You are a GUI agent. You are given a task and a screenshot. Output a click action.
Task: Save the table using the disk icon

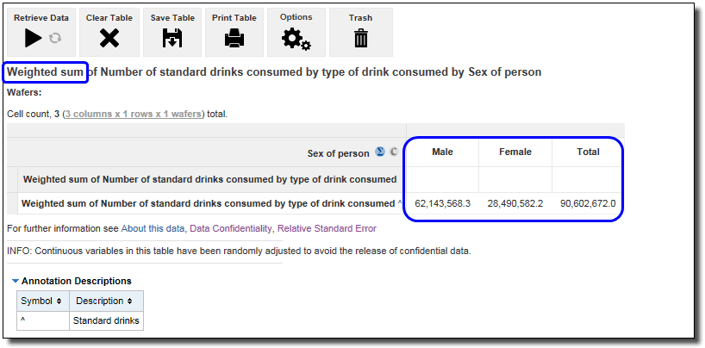(172, 38)
